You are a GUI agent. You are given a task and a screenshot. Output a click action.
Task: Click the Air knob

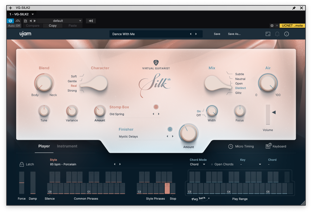[268, 83]
